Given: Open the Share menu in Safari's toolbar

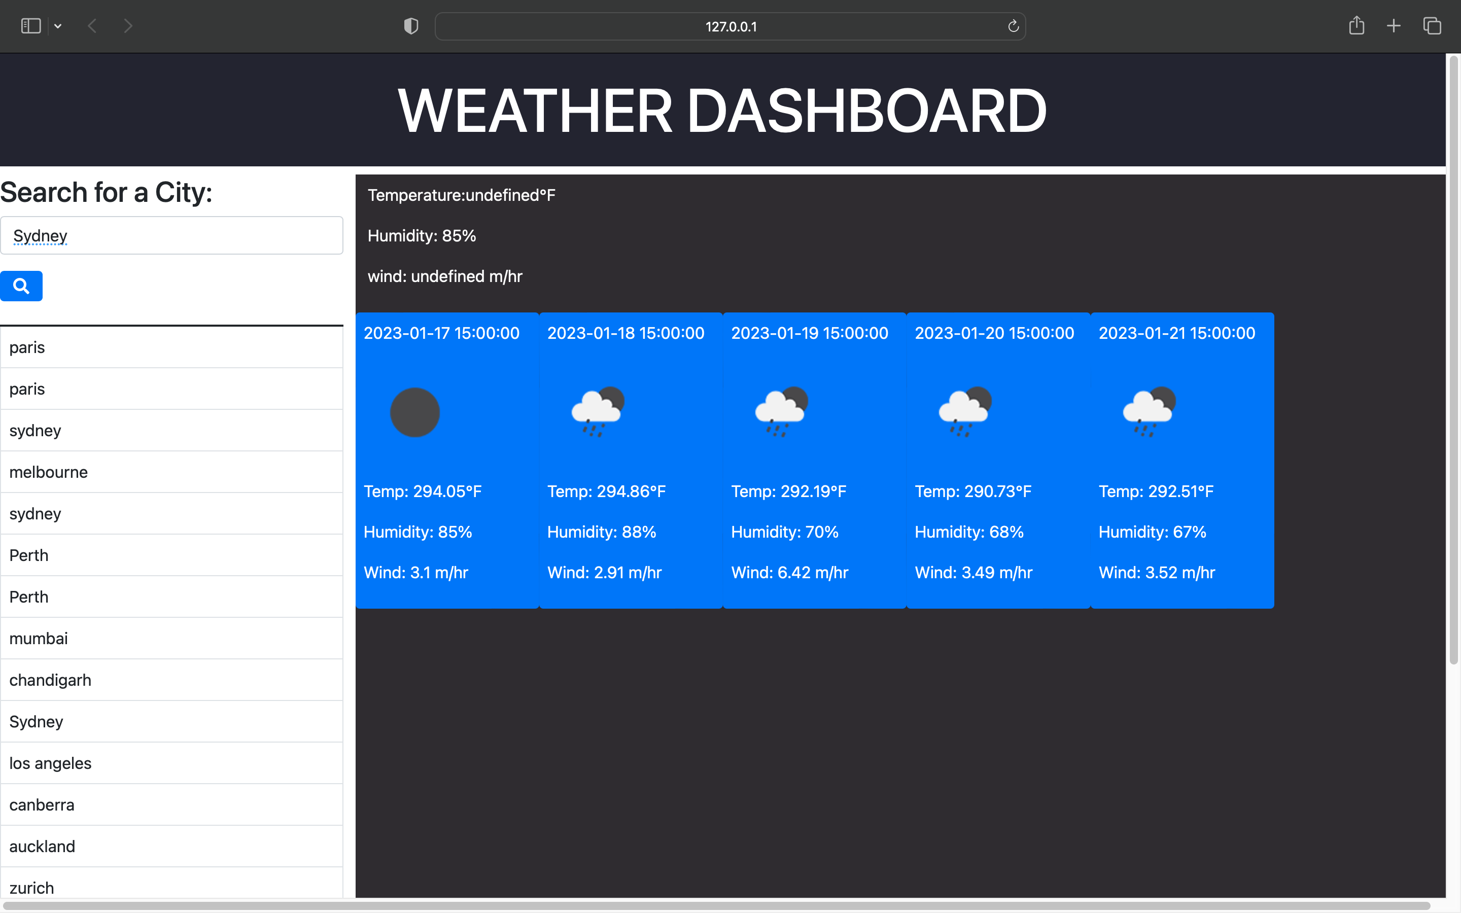Looking at the screenshot, I should click(x=1356, y=26).
